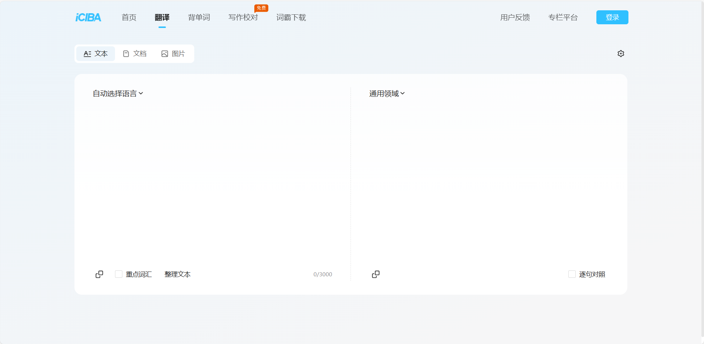
Task: Open the 专栏平台 link
Action: tap(563, 17)
